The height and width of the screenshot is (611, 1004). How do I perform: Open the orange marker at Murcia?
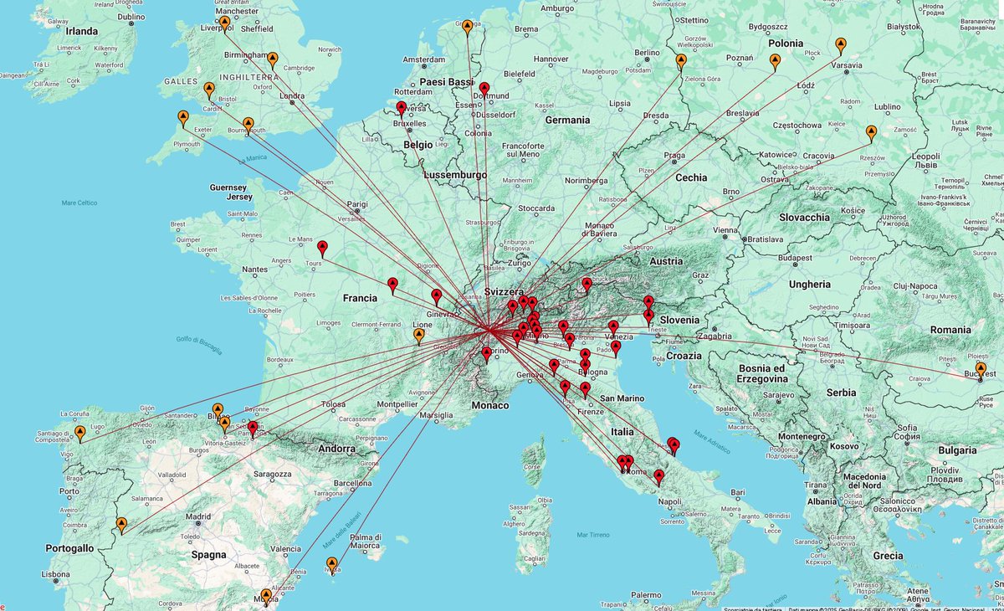[x=267, y=598]
